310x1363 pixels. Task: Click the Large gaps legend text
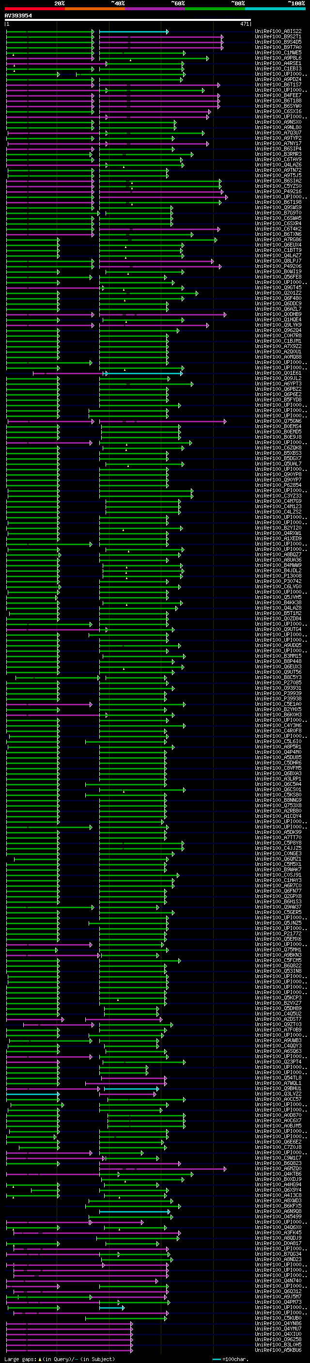point(59,1359)
